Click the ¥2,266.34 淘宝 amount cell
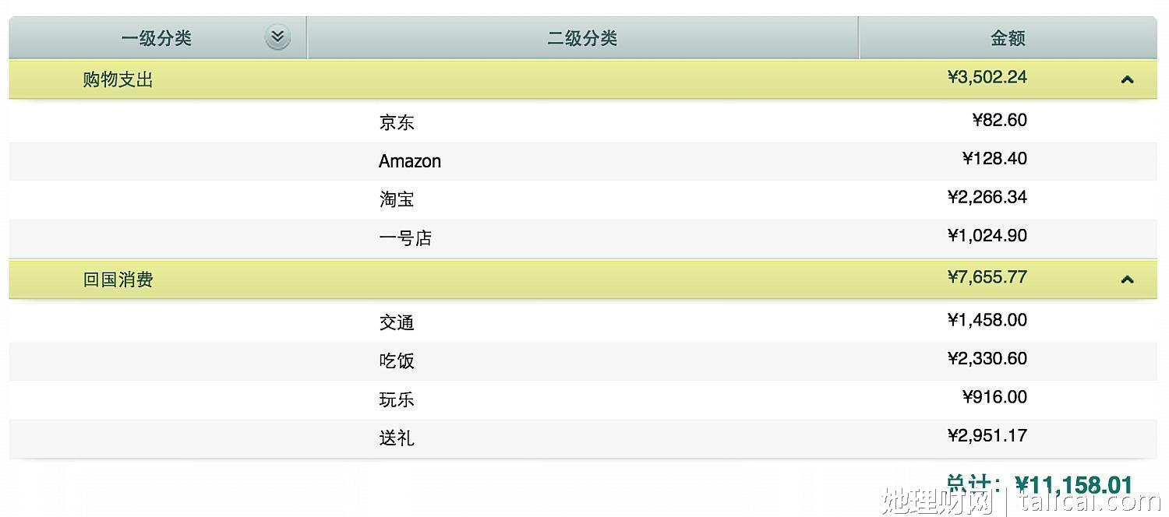The width and height of the screenshot is (1169, 517). (x=987, y=197)
